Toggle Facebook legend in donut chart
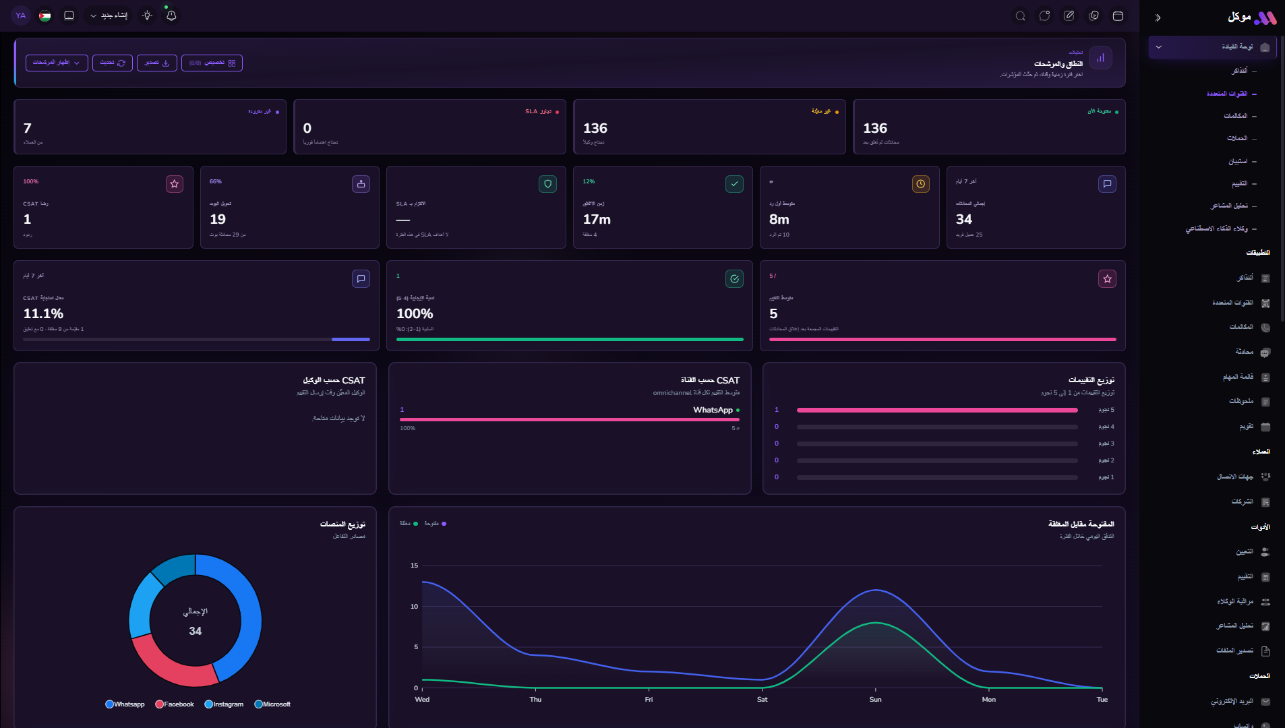Viewport: 1285px width, 728px height. coord(175,704)
